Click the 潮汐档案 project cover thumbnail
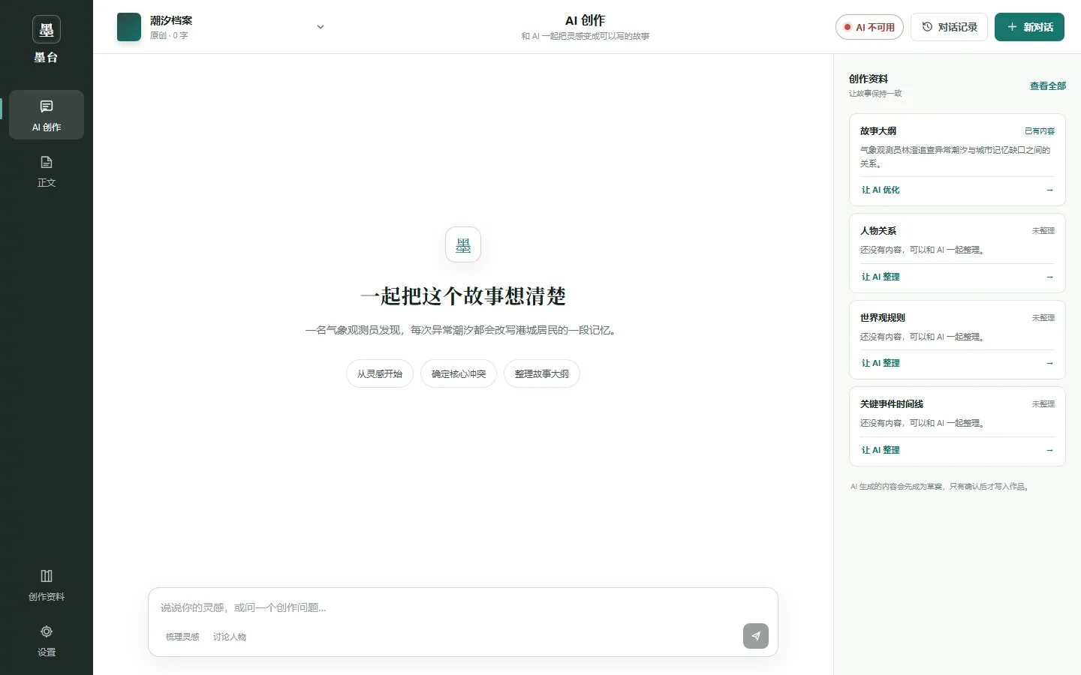Screen dimensions: 1081x675 point(129,27)
